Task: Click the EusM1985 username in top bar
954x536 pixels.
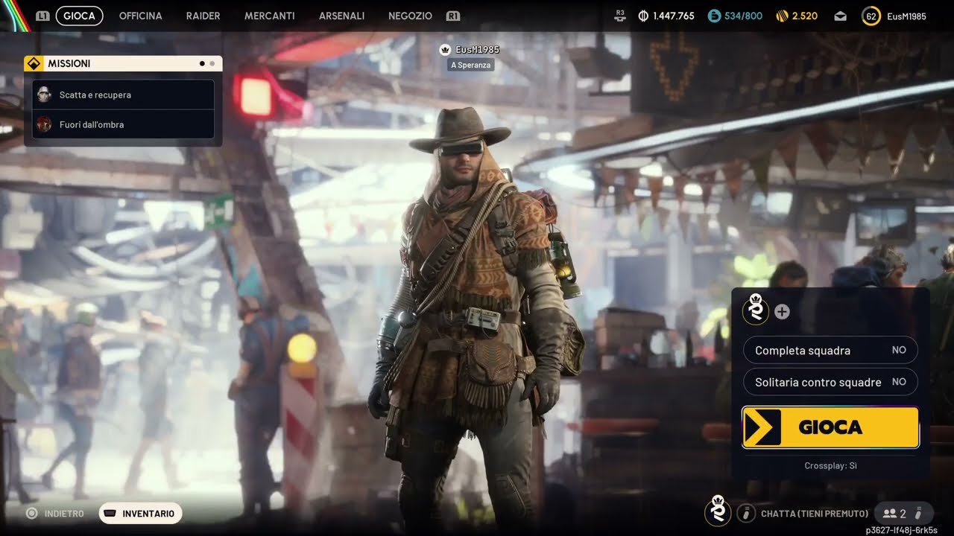Action: [x=906, y=16]
